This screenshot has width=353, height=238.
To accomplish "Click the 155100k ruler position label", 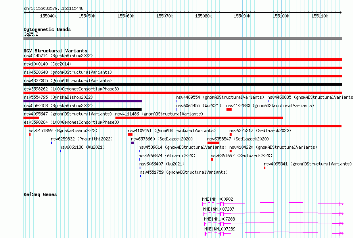I will 281,16.
